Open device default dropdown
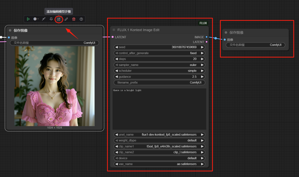The height and width of the screenshot is (177, 299). pos(159,158)
